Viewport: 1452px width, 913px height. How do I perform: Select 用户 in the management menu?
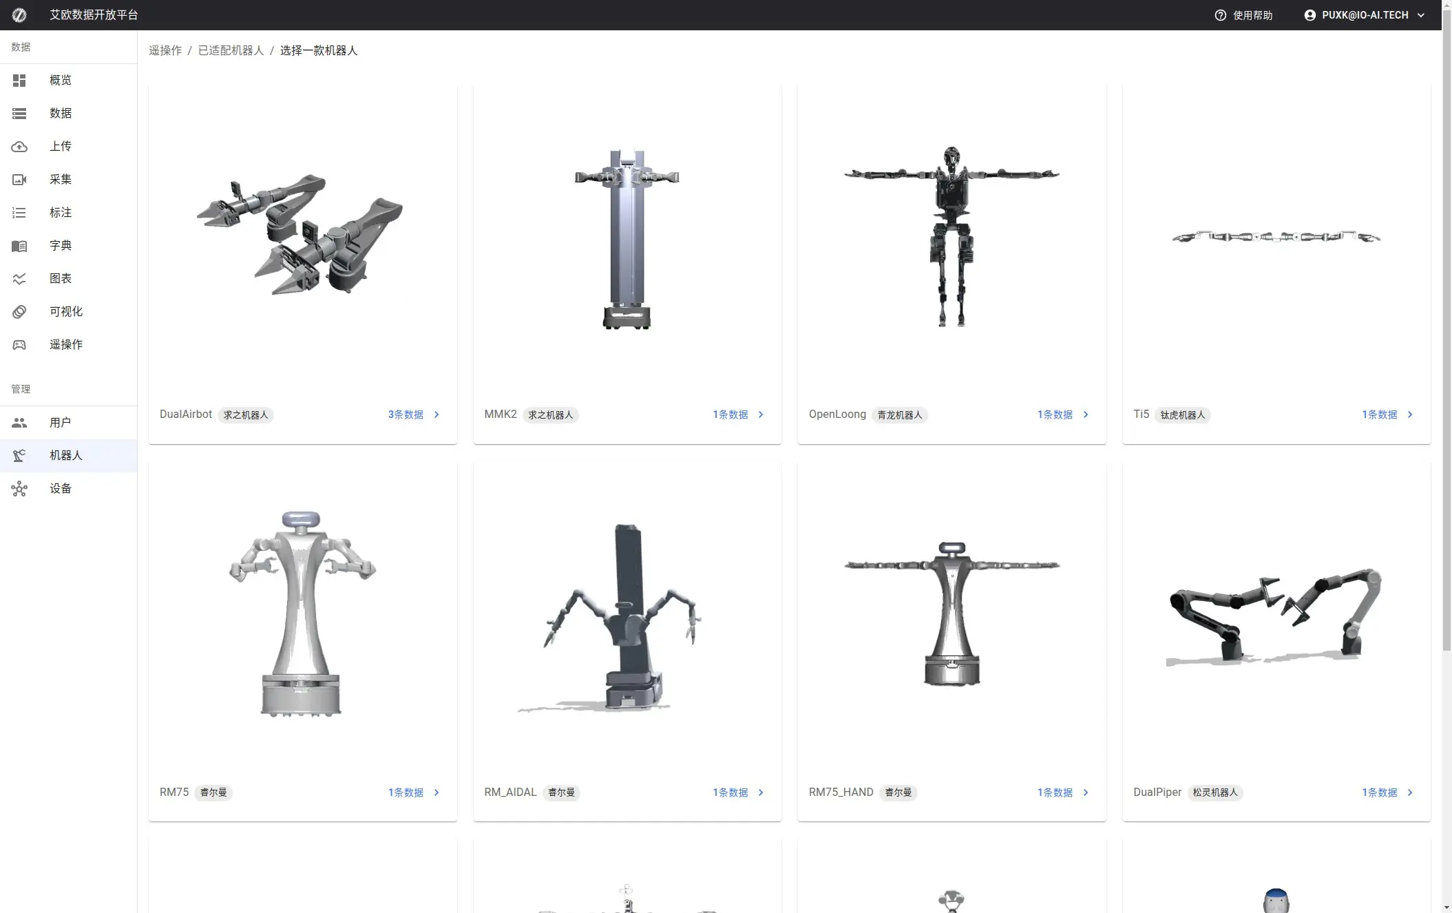coord(60,423)
